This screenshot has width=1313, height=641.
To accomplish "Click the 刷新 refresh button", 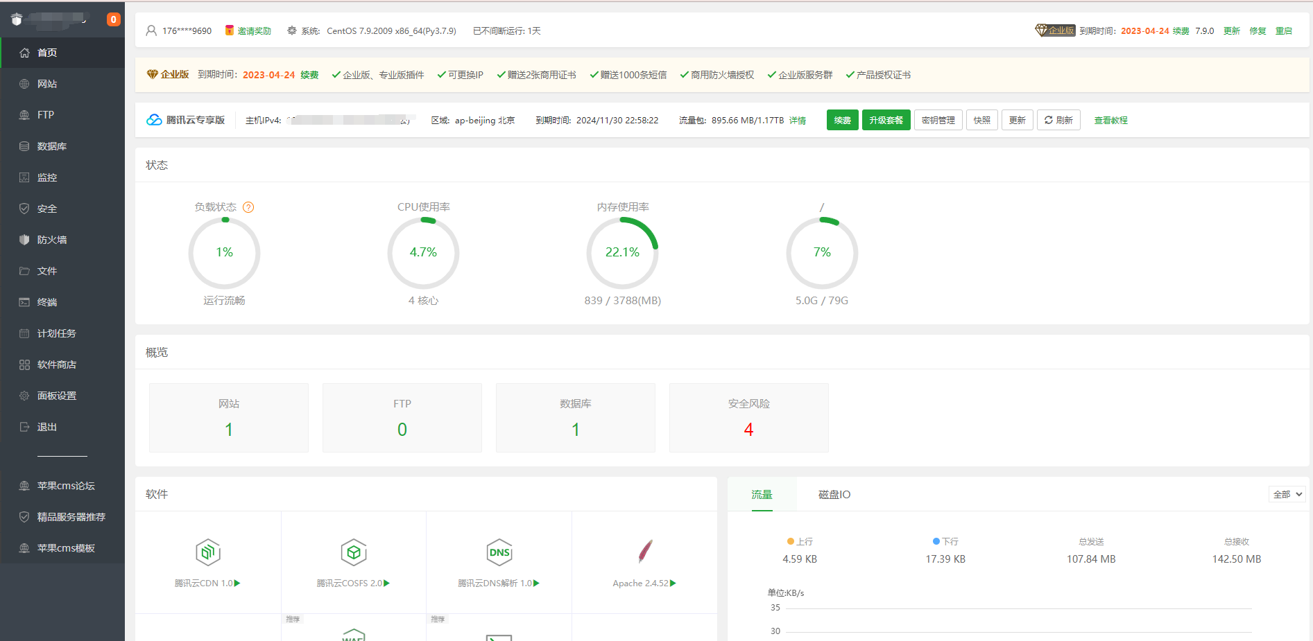I will coord(1058,120).
